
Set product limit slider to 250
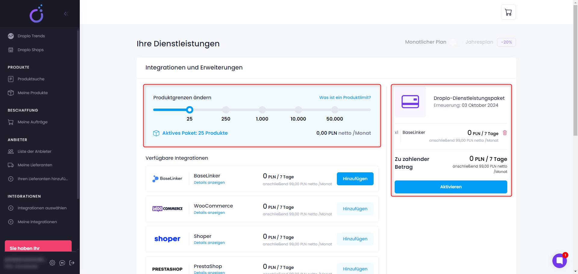click(226, 110)
